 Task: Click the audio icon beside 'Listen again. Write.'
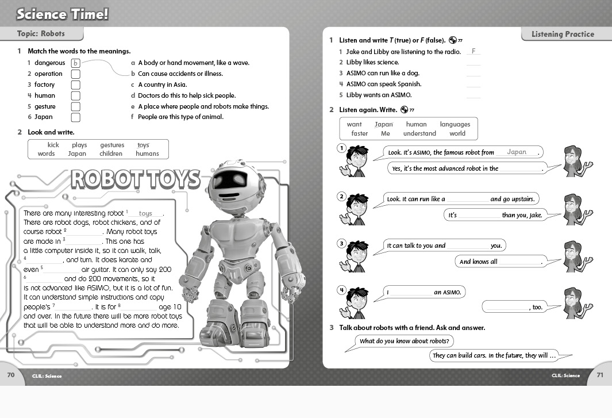tap(405, 110)
